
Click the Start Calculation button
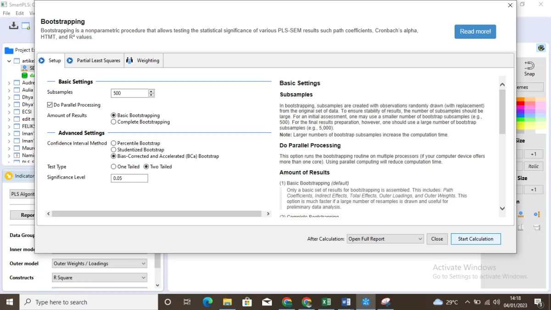476,239
